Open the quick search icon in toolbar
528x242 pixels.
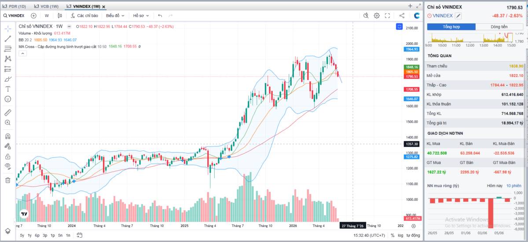click(366, 15)
